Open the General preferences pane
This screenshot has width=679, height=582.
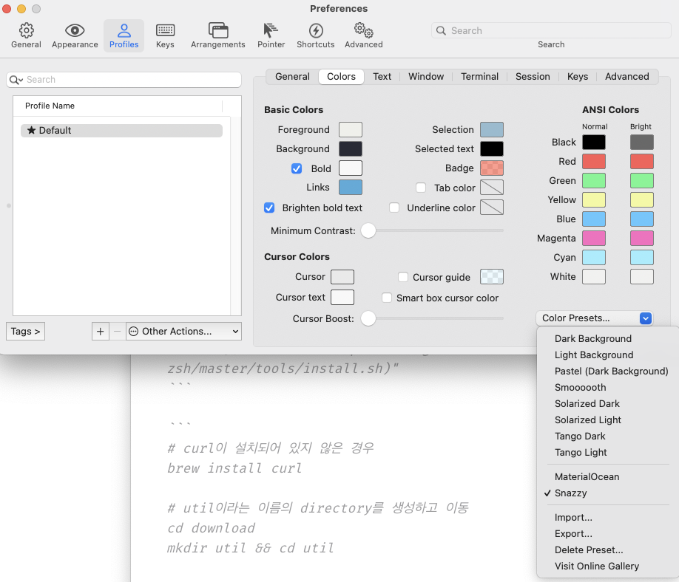(x=26, y=35)
